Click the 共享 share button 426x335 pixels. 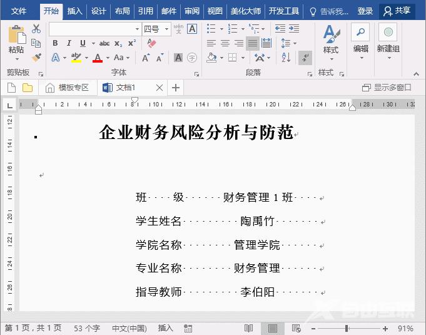(397, 11)
